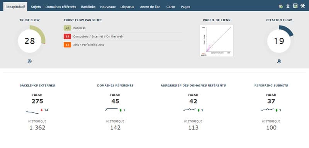Click the swirl icon under Trust Flow

tap(30, 61)
